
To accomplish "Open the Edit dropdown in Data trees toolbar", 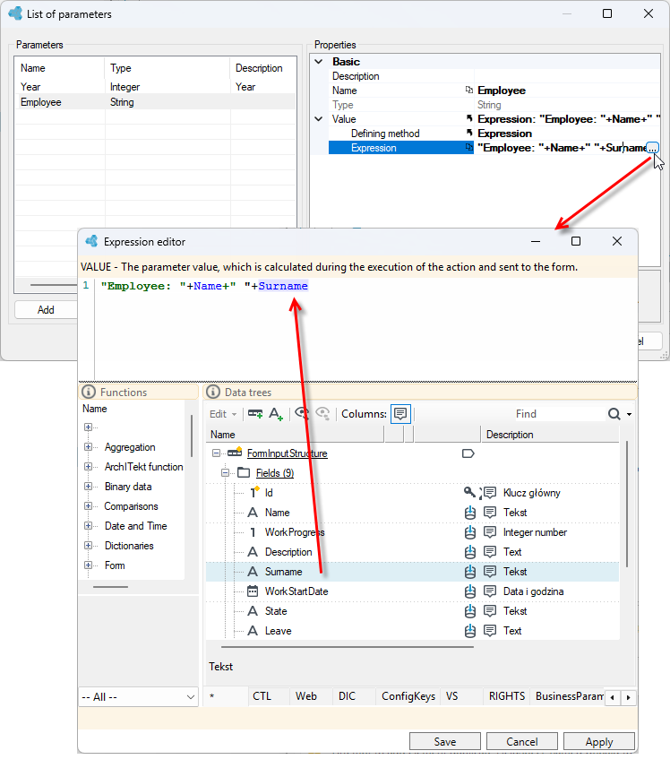I will point(223,414).
